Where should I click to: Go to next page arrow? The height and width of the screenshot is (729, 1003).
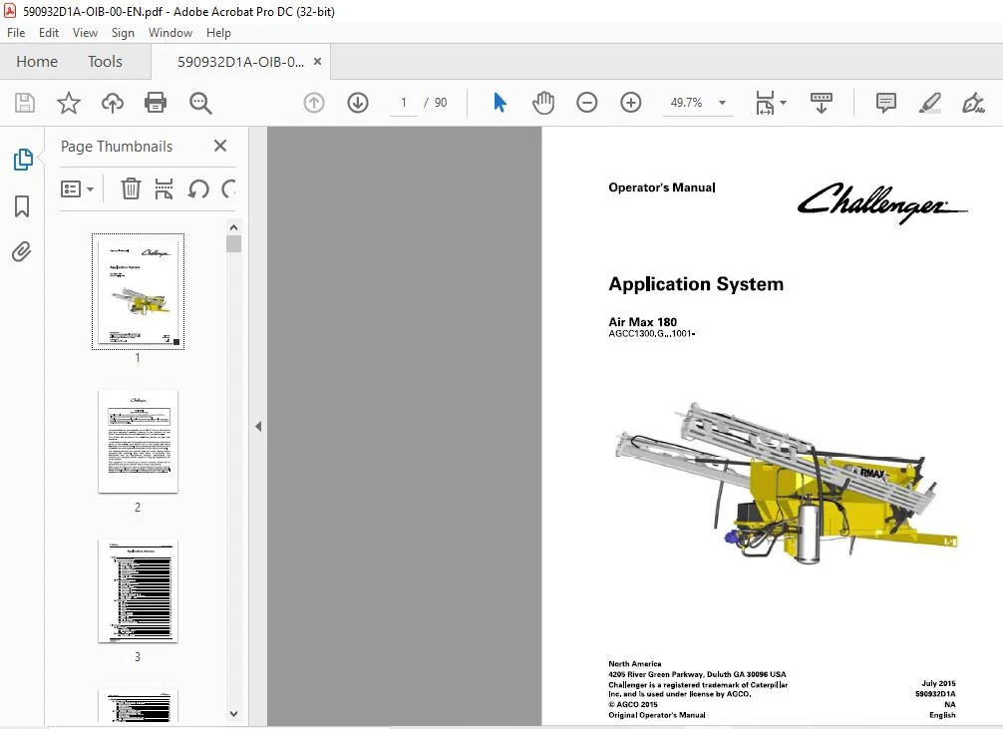[x=358, y=103]
